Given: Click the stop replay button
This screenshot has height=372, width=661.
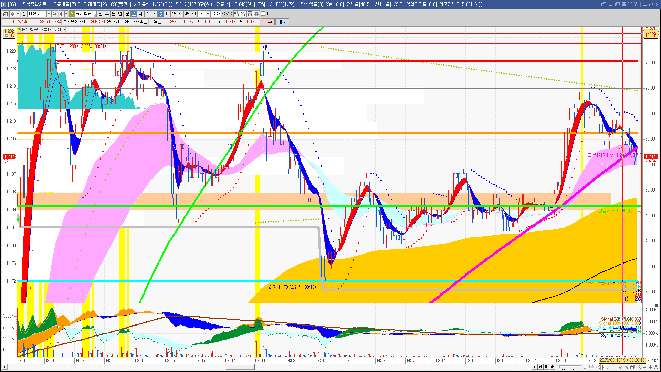Looking at the screenshot, I should pos(546,367).
